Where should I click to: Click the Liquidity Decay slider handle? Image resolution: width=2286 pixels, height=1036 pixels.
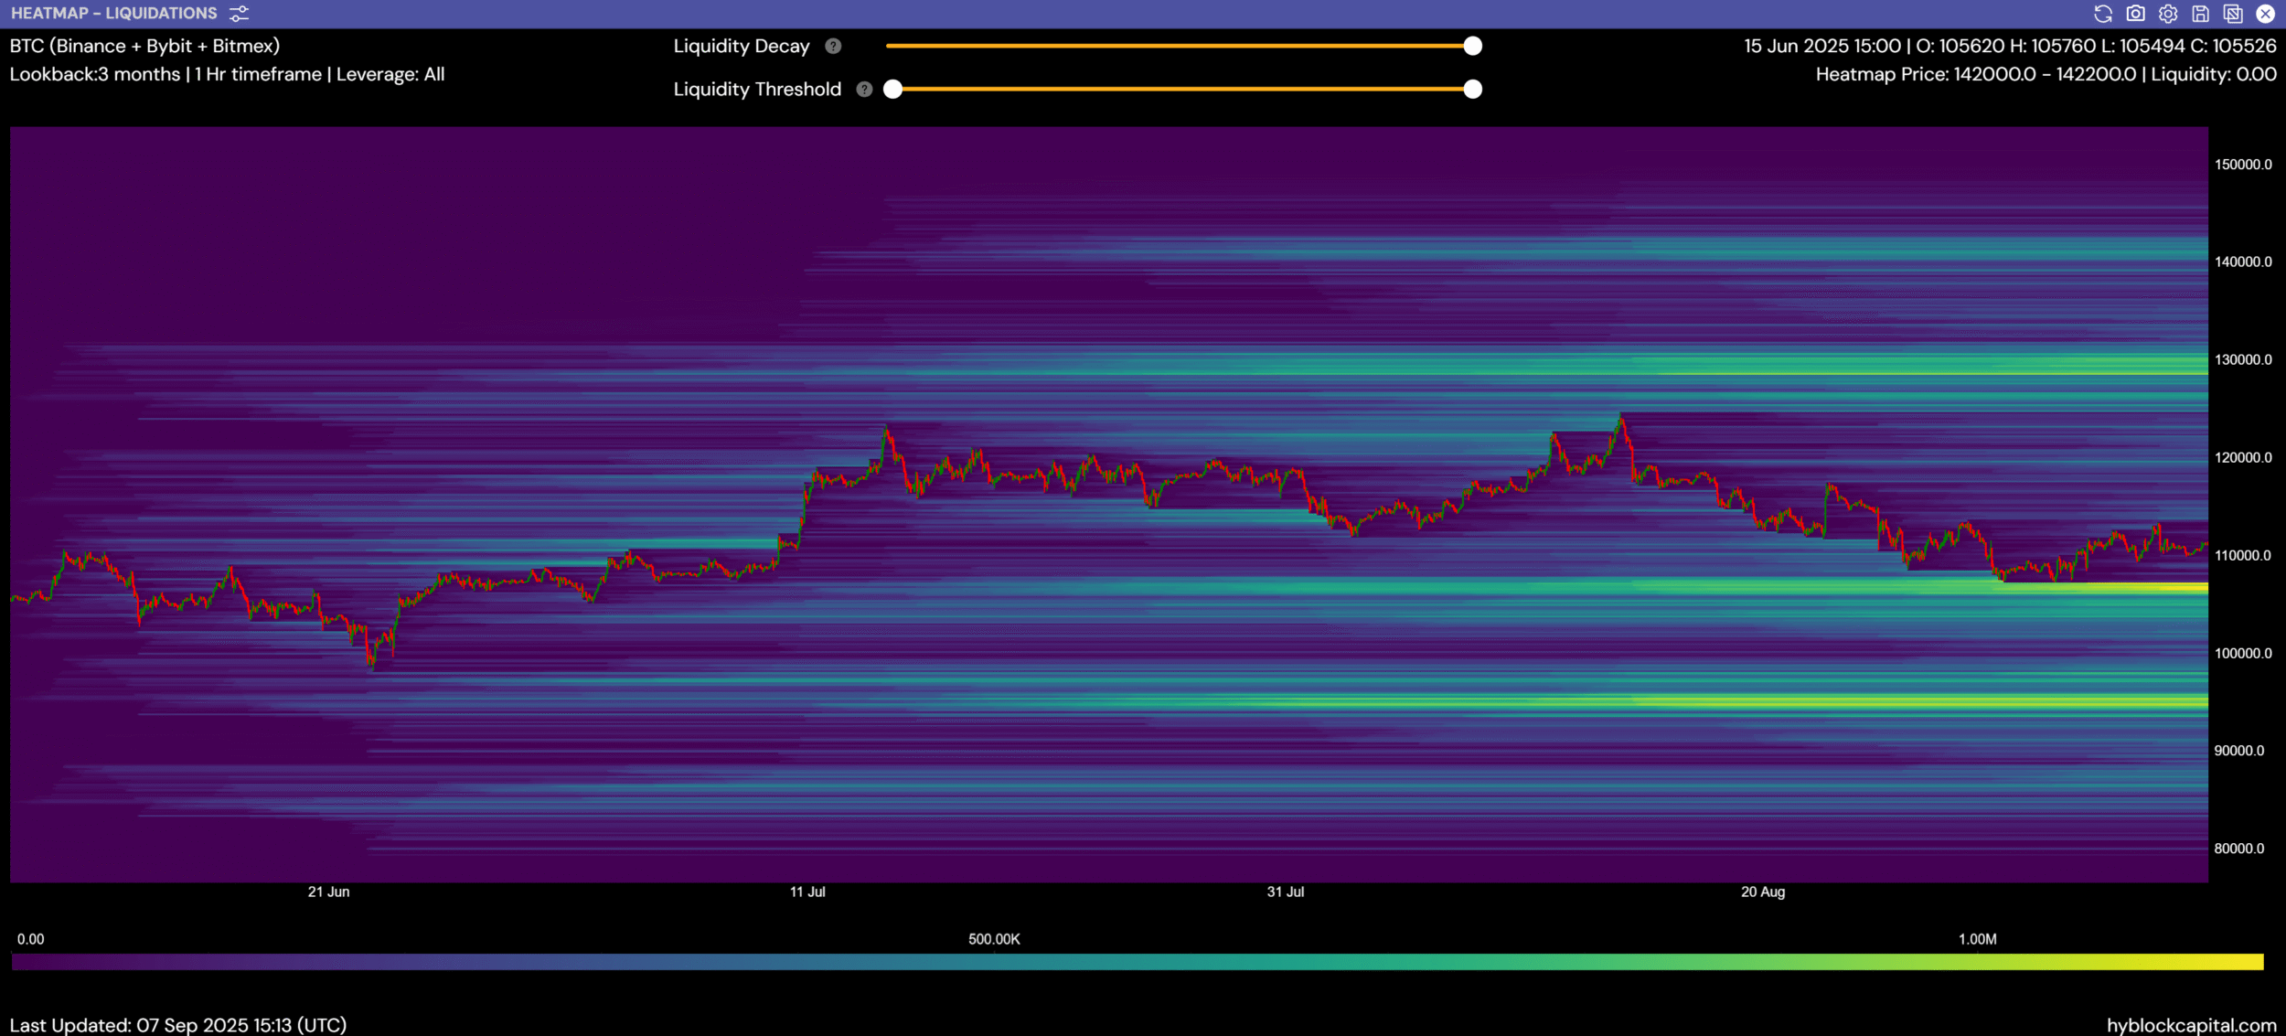click(1472, 46)
